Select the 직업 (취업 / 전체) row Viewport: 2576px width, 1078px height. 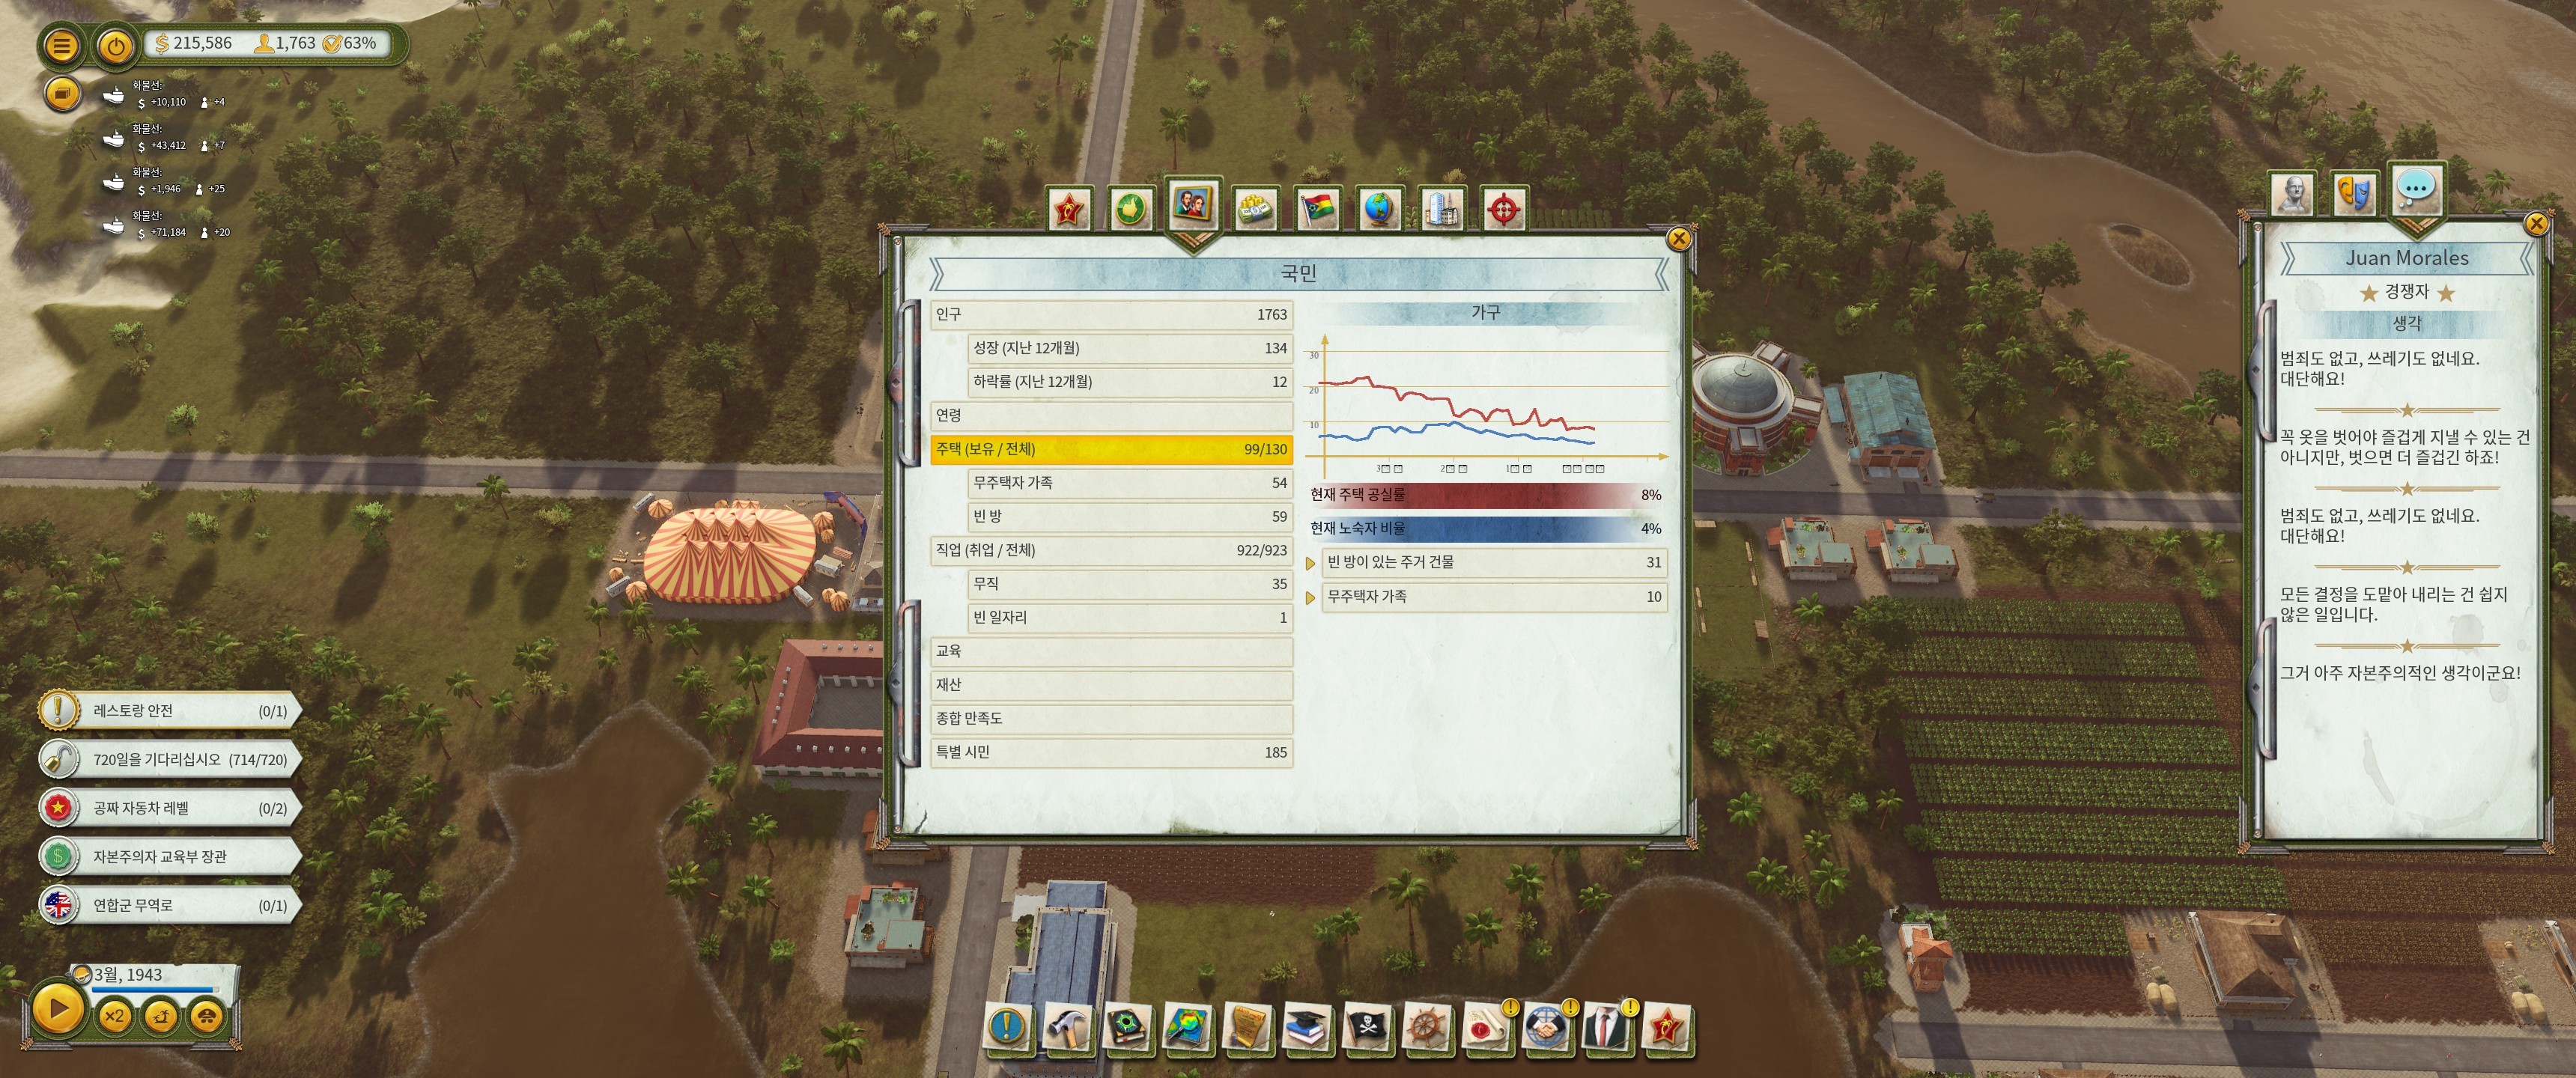click(1110, 550)
